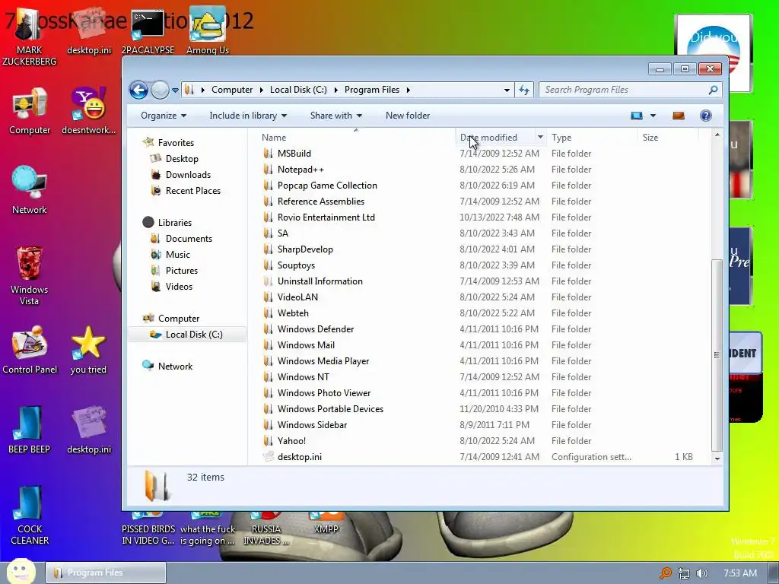Click Local Disk (C:) in breadcrumb

[x=298, y=90]
